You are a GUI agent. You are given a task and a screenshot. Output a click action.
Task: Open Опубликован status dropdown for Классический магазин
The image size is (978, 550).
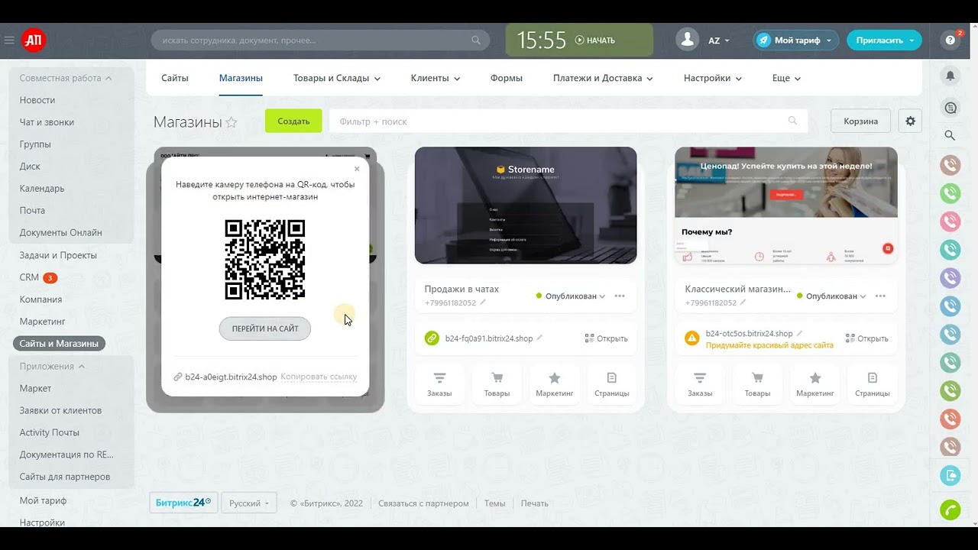click(831, 296)
